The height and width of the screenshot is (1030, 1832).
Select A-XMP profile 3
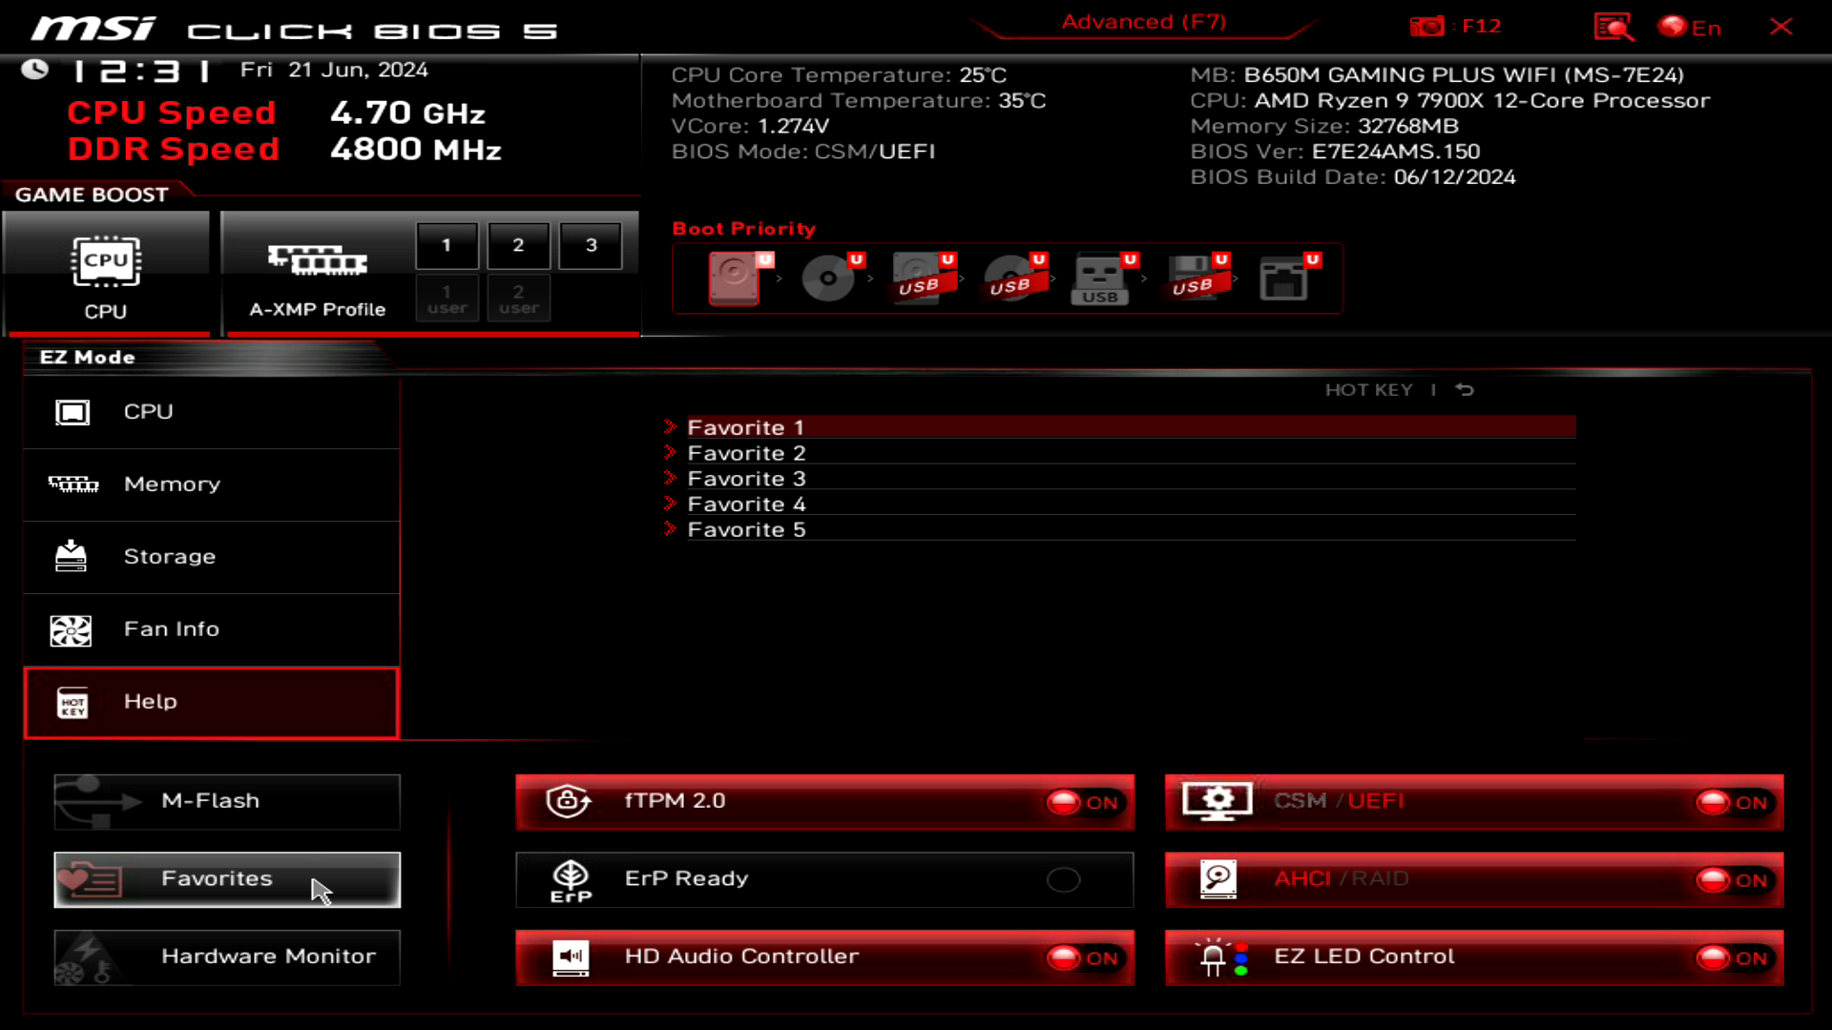coord(591,245)
